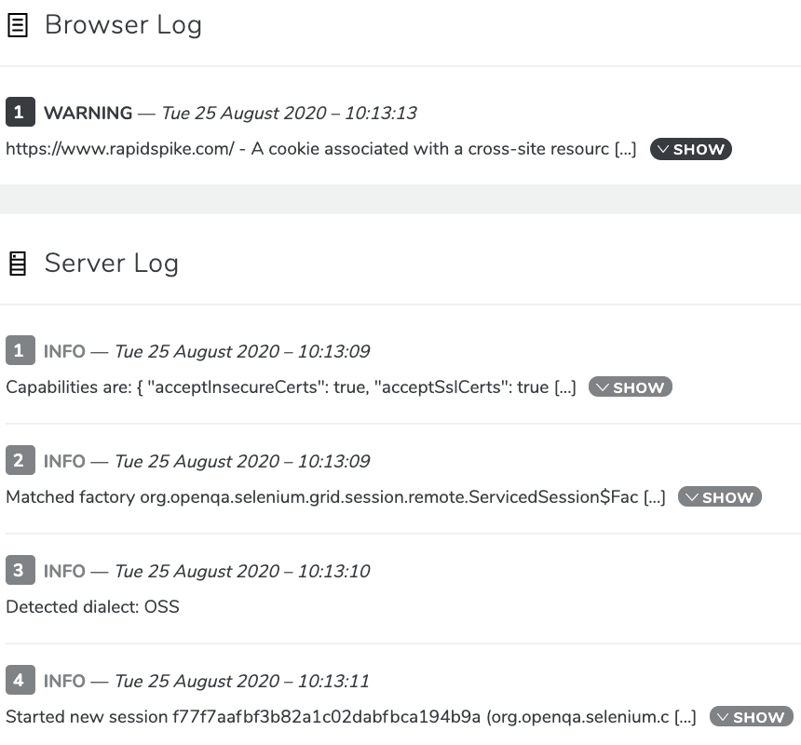This screenshot has width=801, height=745.
Task: Expand the cookie warning with SHOW
Action: [691, 149]
